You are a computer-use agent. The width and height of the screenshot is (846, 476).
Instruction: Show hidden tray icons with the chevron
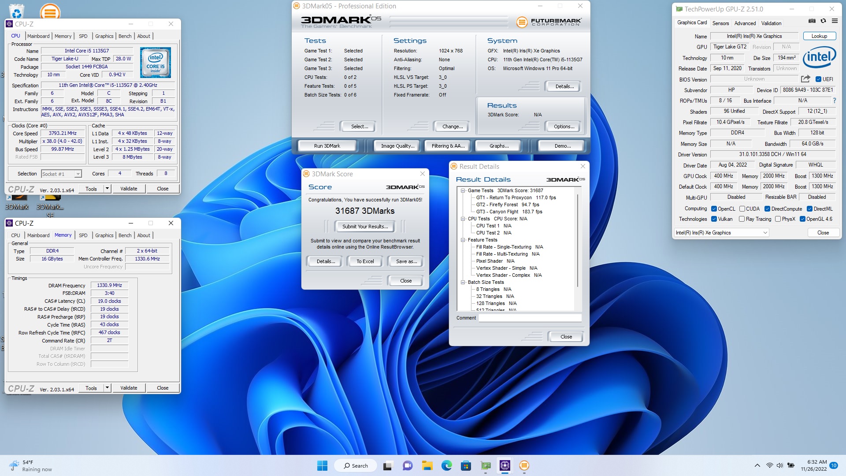click(757, 465)
